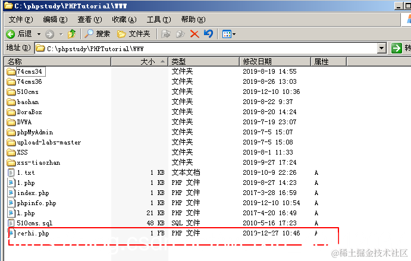Screen dimensions: 411x261
Task: Select the DoraBox folder icon
Action: click(11, 112)
